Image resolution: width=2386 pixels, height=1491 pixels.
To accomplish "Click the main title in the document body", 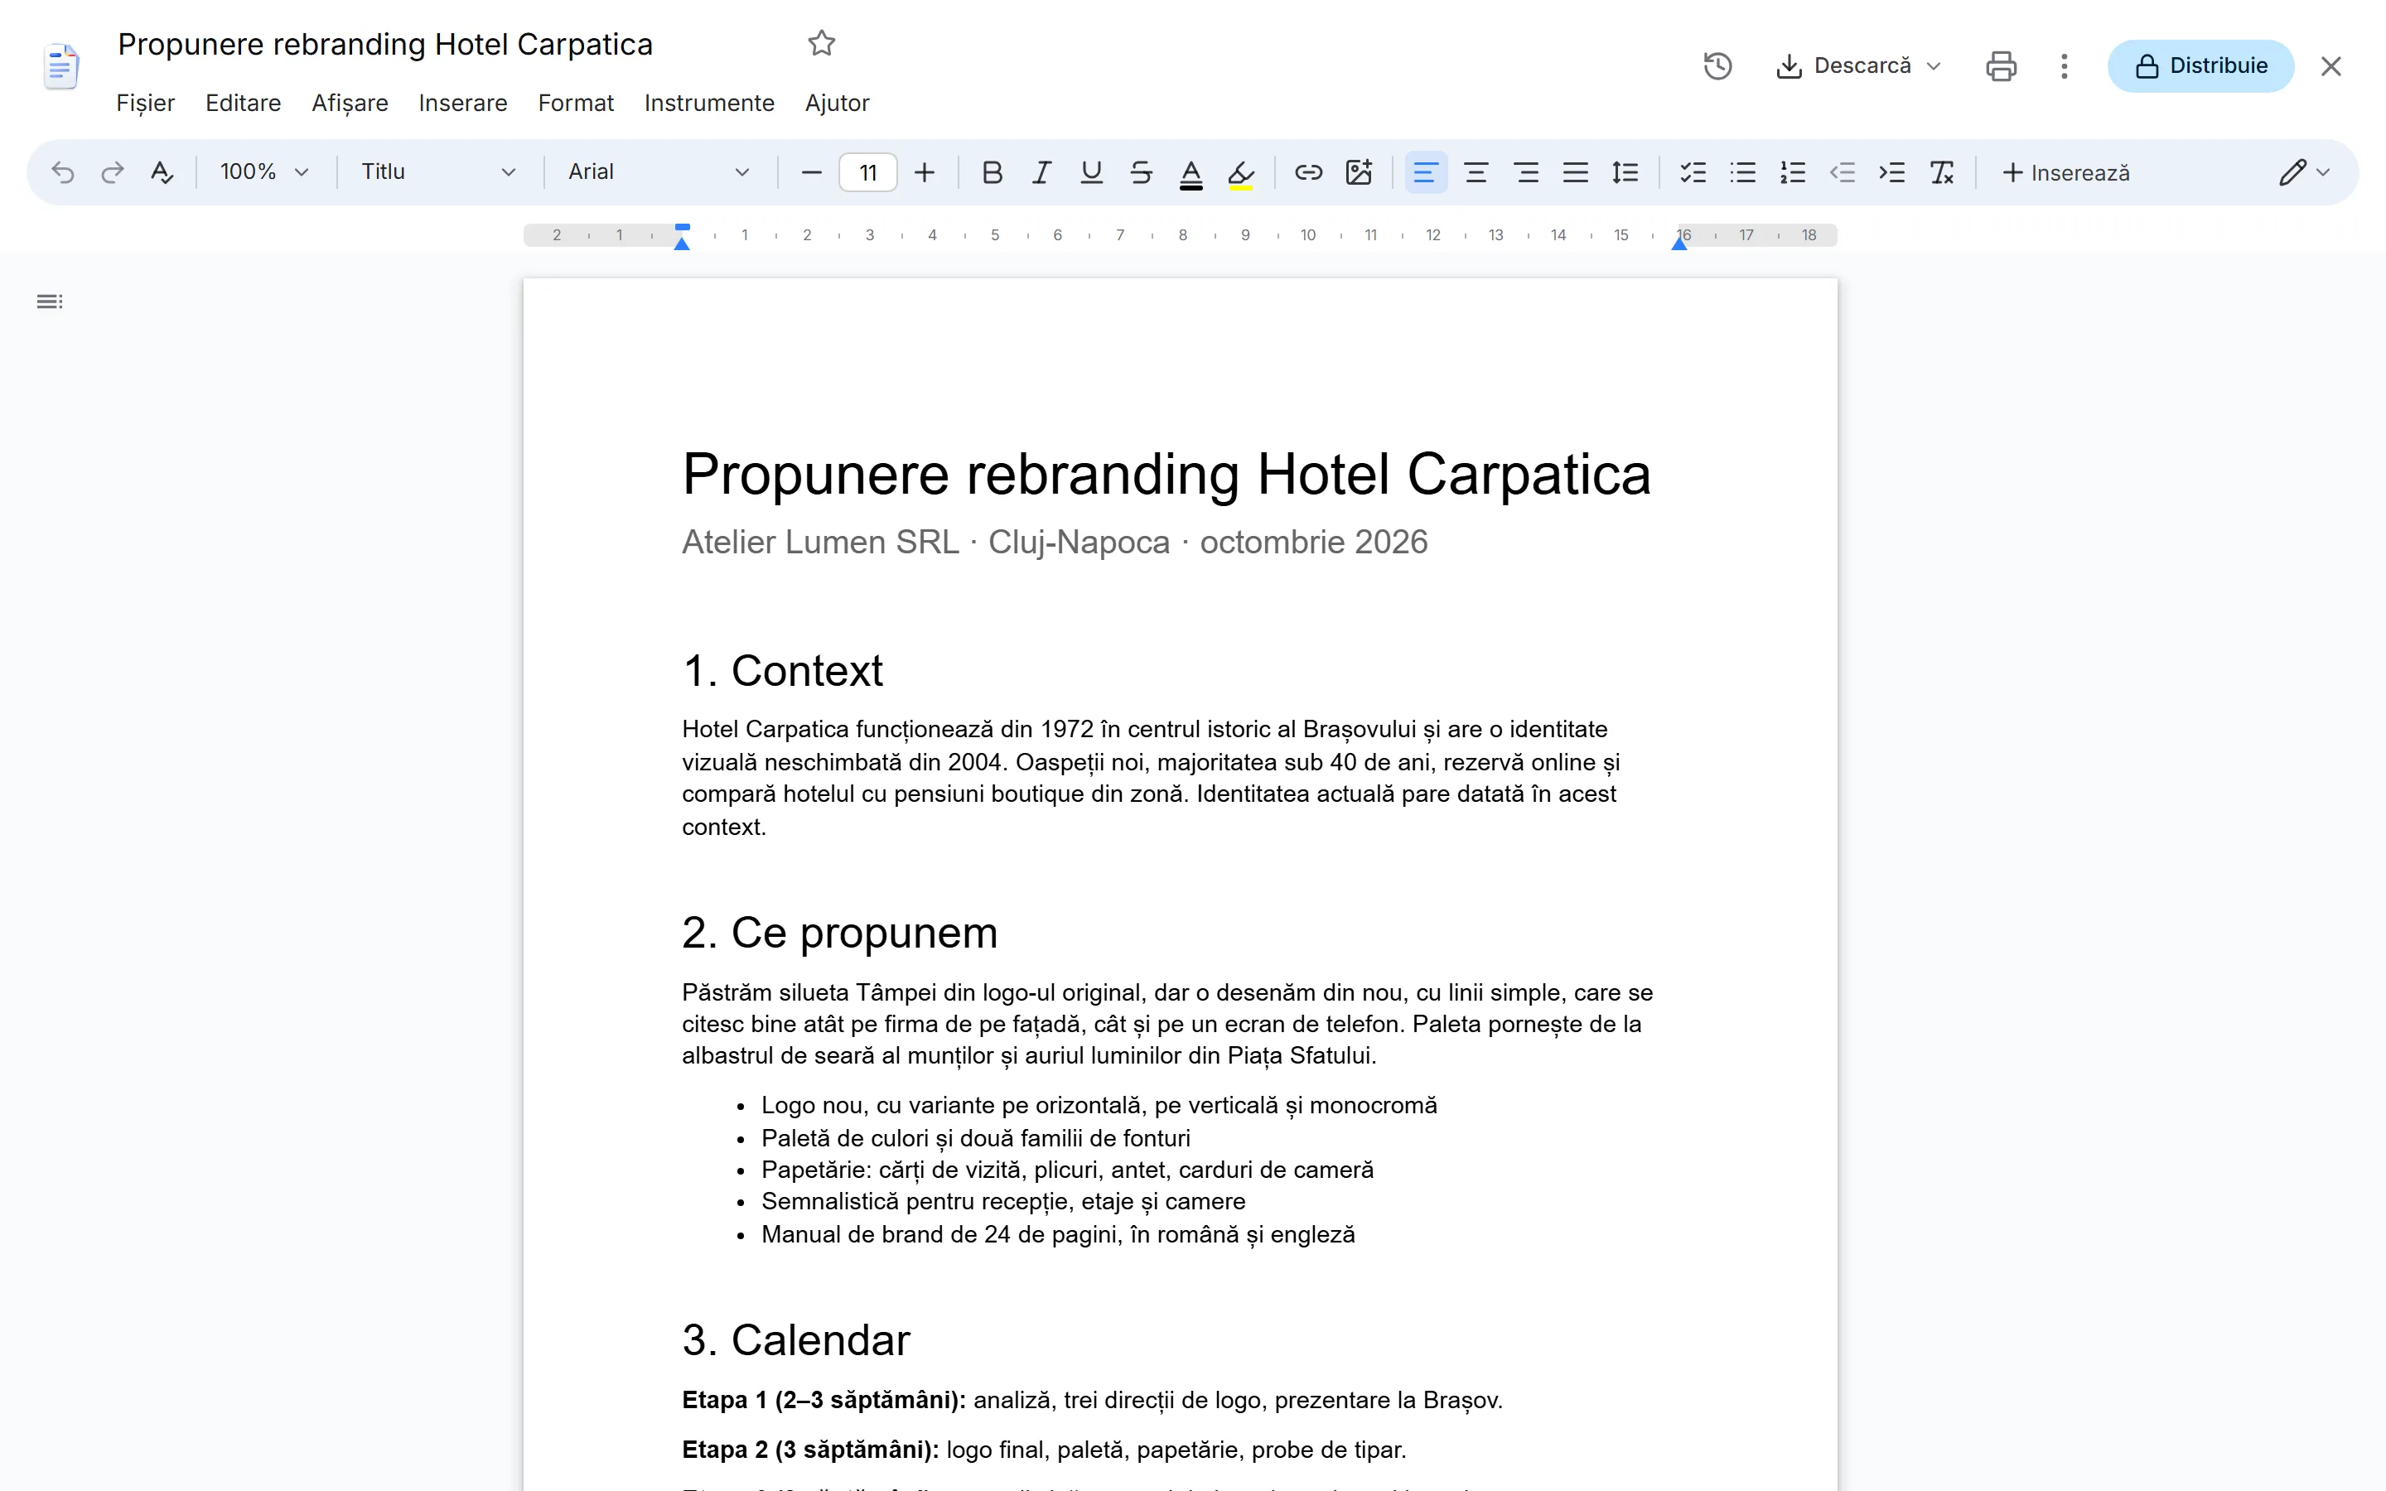I will (1166, 475).
